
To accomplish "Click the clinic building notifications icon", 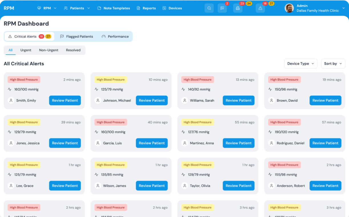I will click(238, 8).
